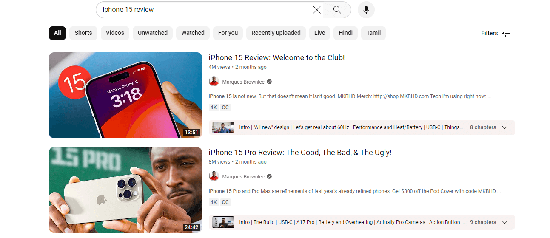
Task: Click chapter list text 'Intro | "All new" design'
Action: click(351, 127)
